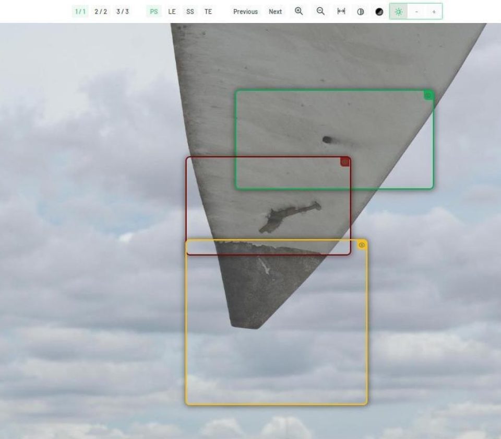
Task: Go to the Next image
Action: click(275, 12)
